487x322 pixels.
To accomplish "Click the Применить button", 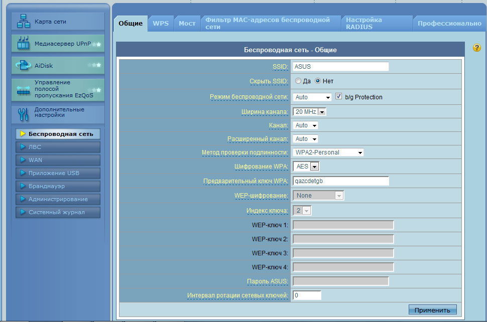I will (432, 309).
